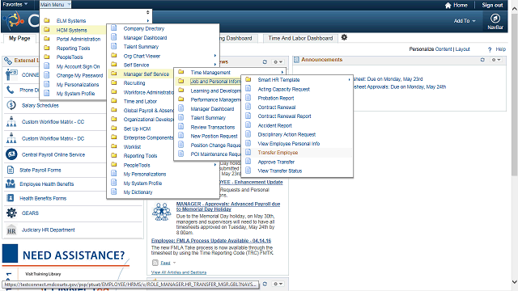Screen dimensions: 518x291
Task: Open the Add To dropdown
Action: [464, 21]
